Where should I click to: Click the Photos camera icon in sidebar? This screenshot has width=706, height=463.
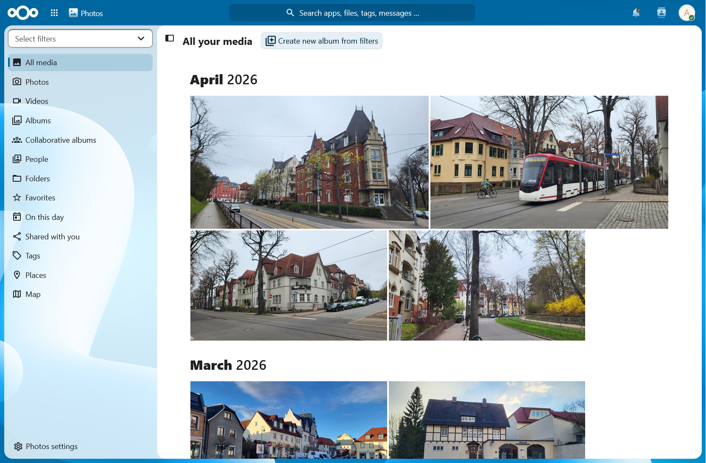[17, 81]
